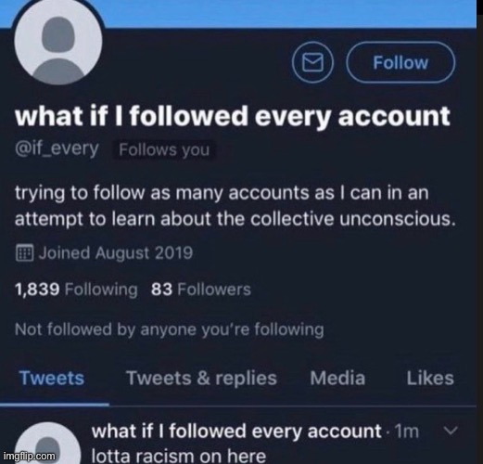Expand the tweet options chevron
This screenshot has width=483, height=464.
(x=451, y=431)
